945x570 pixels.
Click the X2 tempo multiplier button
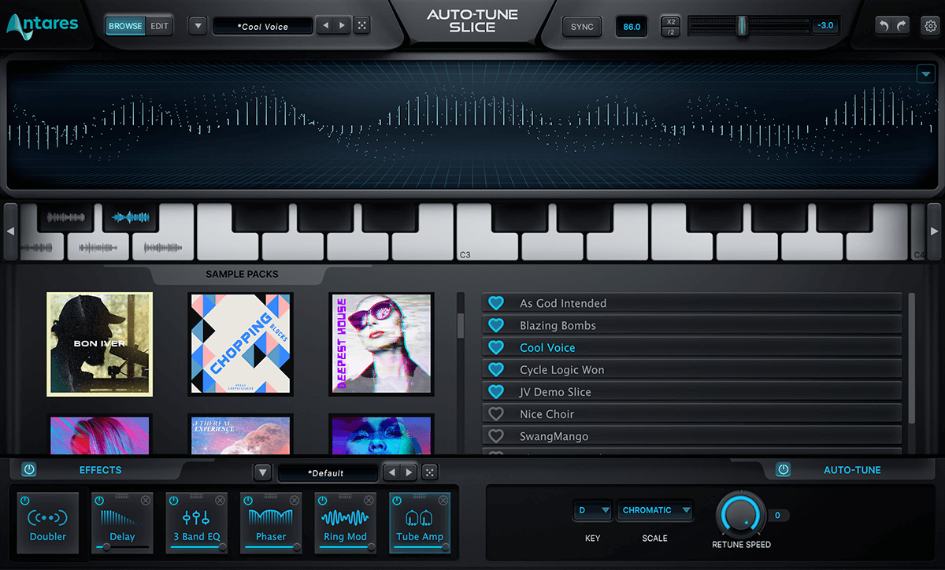[x=670, y=21]
